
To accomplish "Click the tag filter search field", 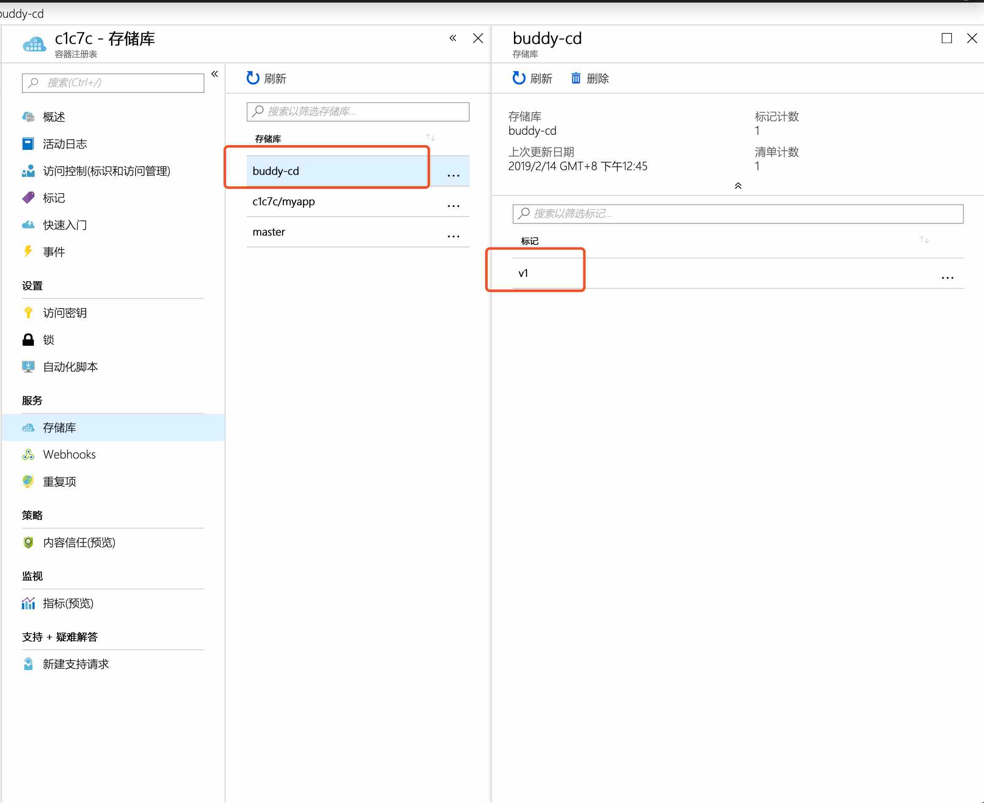I will coord(737,214).
